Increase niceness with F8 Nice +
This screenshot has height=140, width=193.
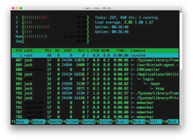tap(137, 121)
